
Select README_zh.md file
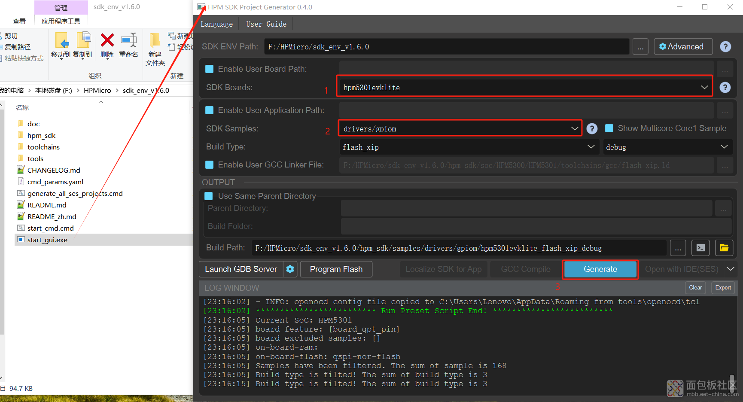tap(52, 216)
